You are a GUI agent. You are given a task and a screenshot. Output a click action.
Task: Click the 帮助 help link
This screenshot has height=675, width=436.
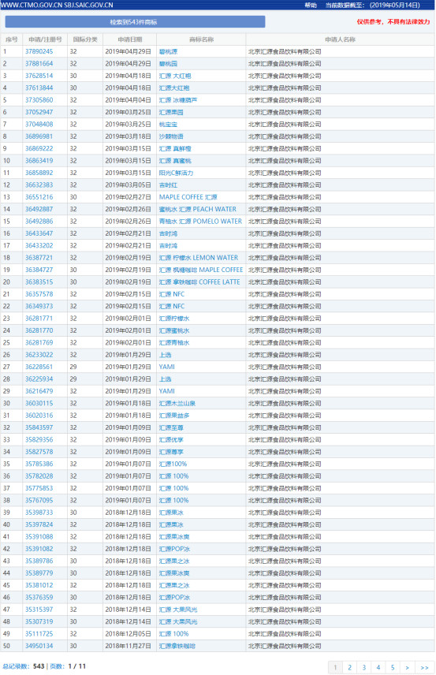point(311,6)
